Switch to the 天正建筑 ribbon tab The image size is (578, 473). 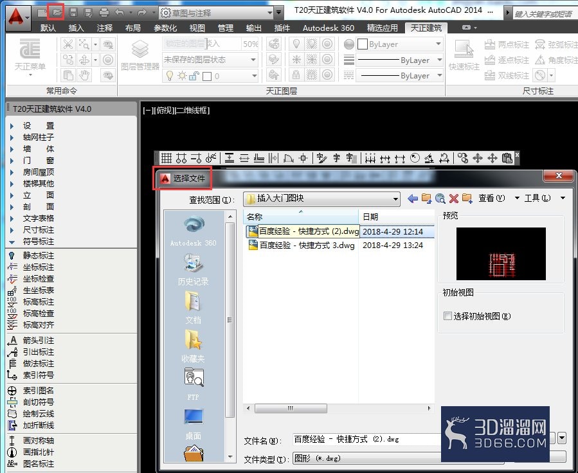426,28
